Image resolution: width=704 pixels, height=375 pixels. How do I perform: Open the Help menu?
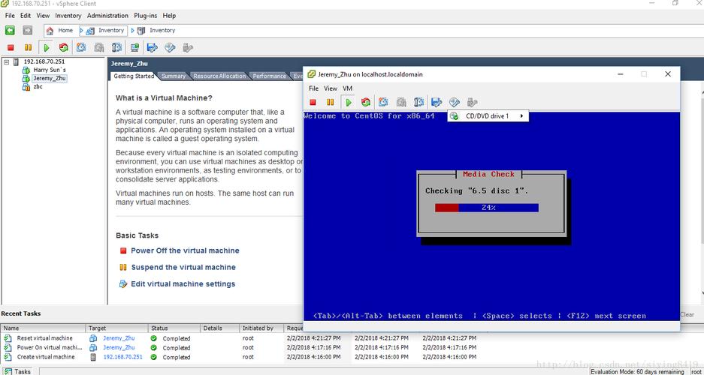point(169,15)
